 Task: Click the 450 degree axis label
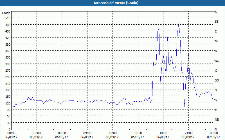8,31
